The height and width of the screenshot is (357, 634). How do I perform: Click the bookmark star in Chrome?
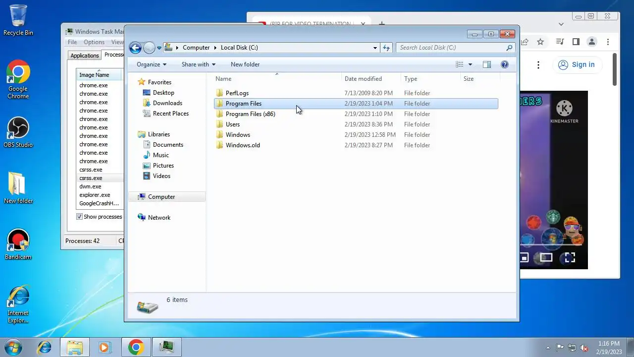point(540,42)
